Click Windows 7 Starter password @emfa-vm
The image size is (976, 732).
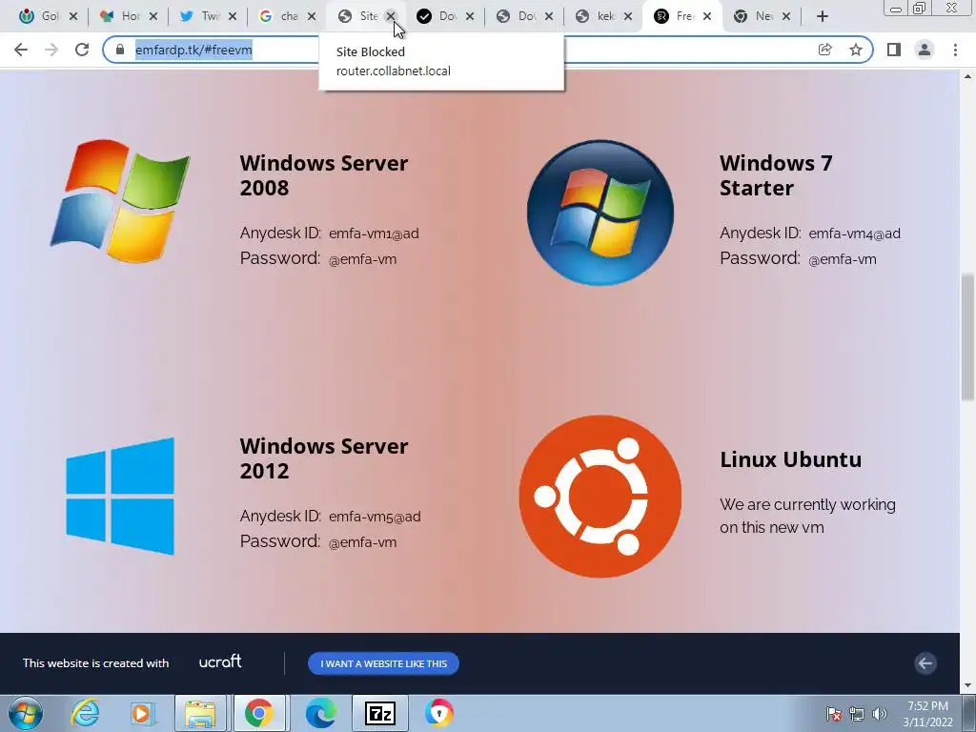click(843, 259)
